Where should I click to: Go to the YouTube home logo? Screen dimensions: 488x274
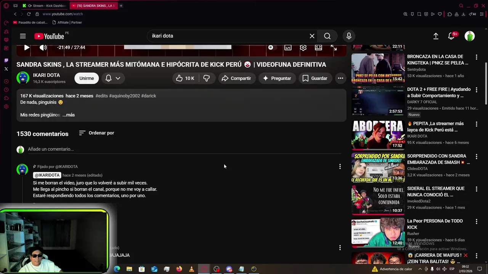tap(49, 36)
